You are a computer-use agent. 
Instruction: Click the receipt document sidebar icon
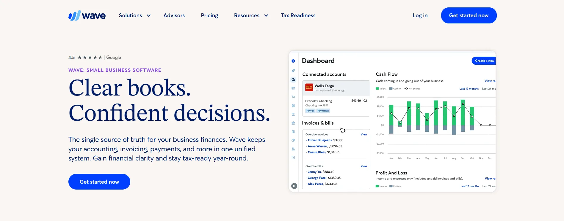pyautogui.click(x=293, y=106)
